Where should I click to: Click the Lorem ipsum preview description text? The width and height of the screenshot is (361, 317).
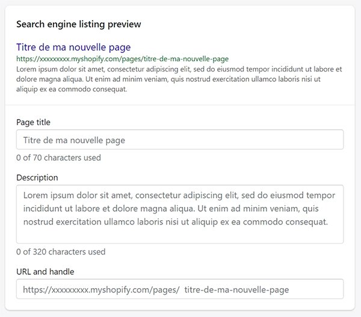click(x=179, y=79)
